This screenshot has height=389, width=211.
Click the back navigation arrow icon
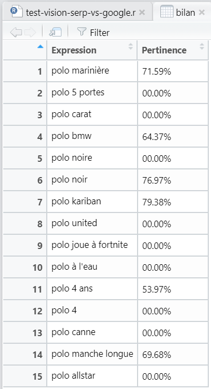(x=16, y=32)
